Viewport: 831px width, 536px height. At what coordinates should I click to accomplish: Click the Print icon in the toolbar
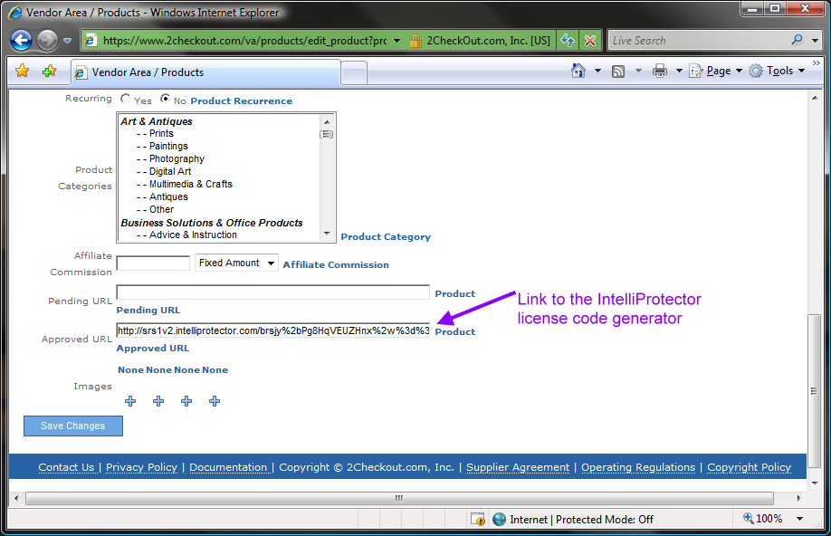coord(660,71)
